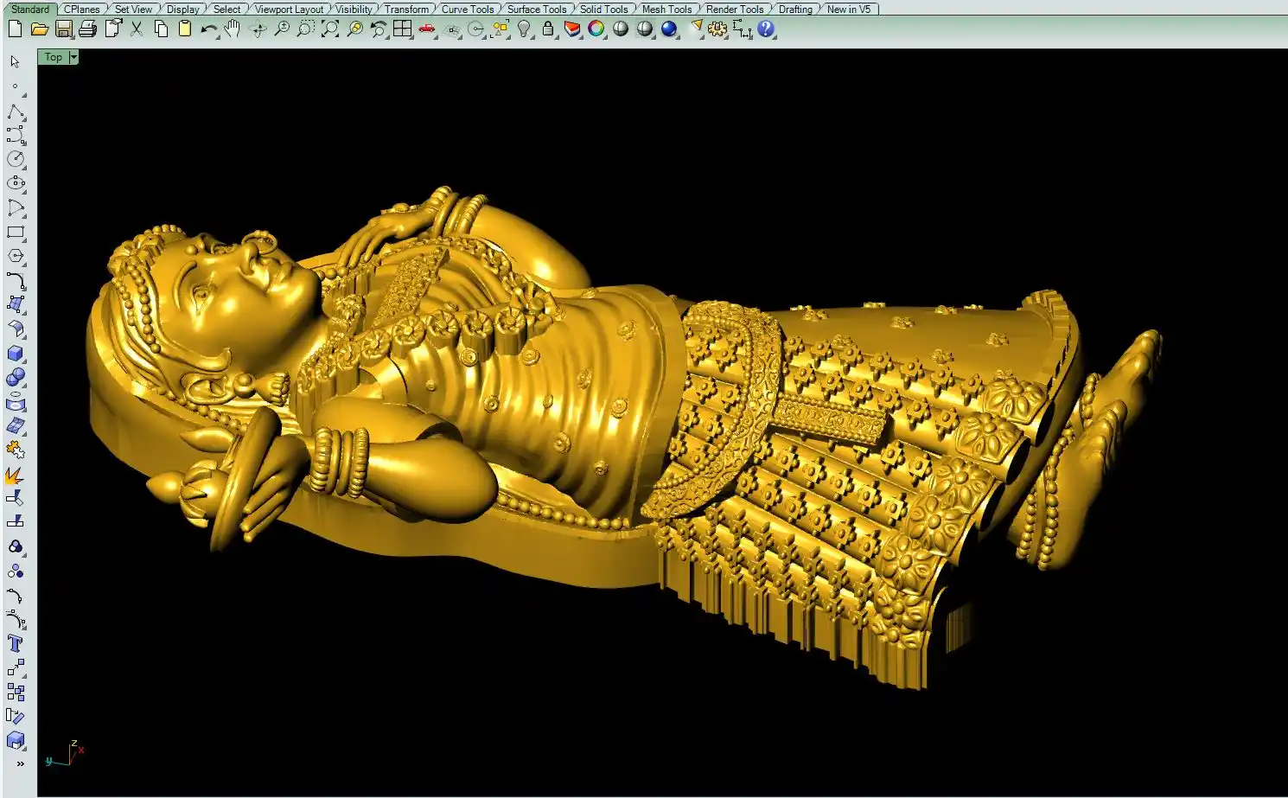Image resolution: width=1288 pixels, height=798 pixels.
Task: Select the Box solid tool
Action: click(16, 354)
